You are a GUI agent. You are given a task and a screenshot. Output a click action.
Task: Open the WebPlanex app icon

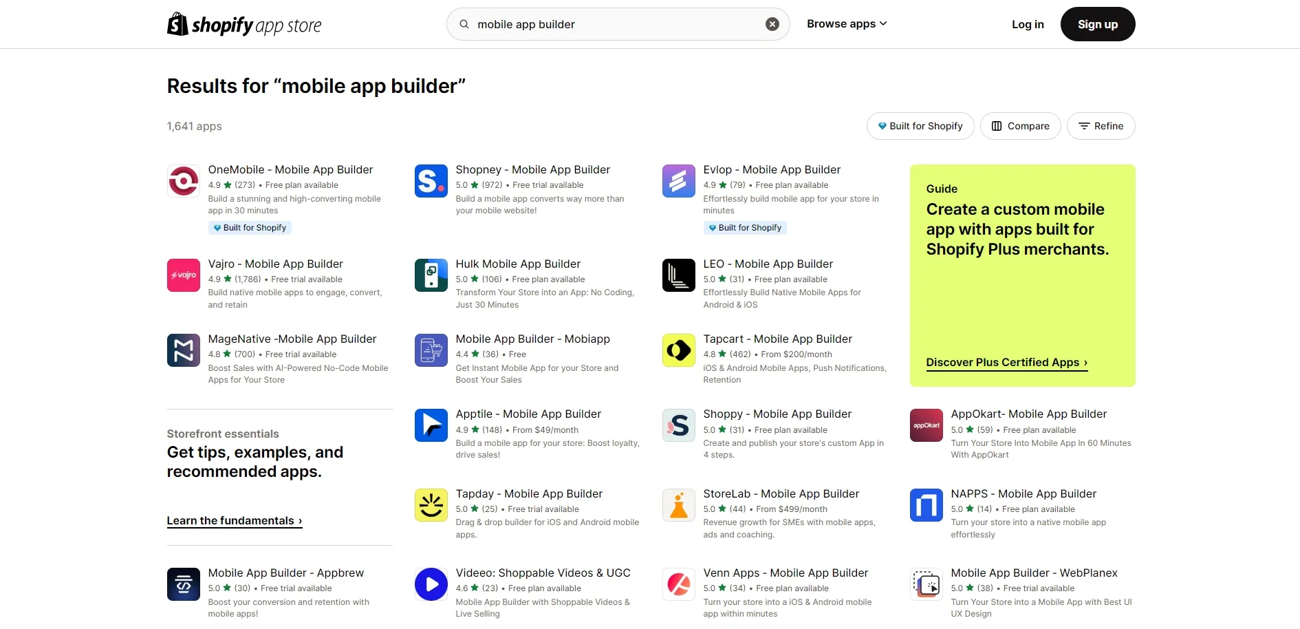click(927, 584)
